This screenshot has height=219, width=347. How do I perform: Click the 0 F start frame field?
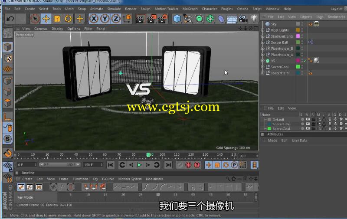27,165
